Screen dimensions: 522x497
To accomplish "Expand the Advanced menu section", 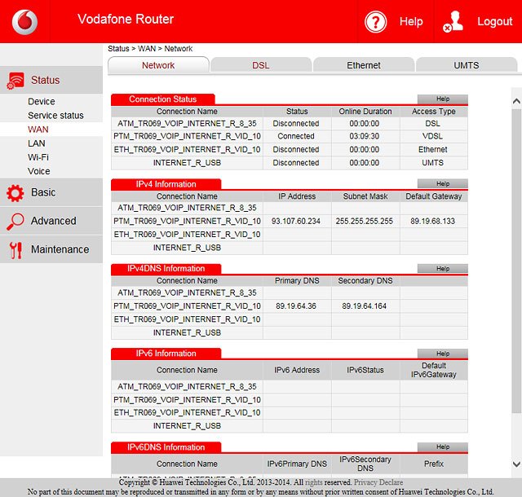I will click(x=51, y=221).
